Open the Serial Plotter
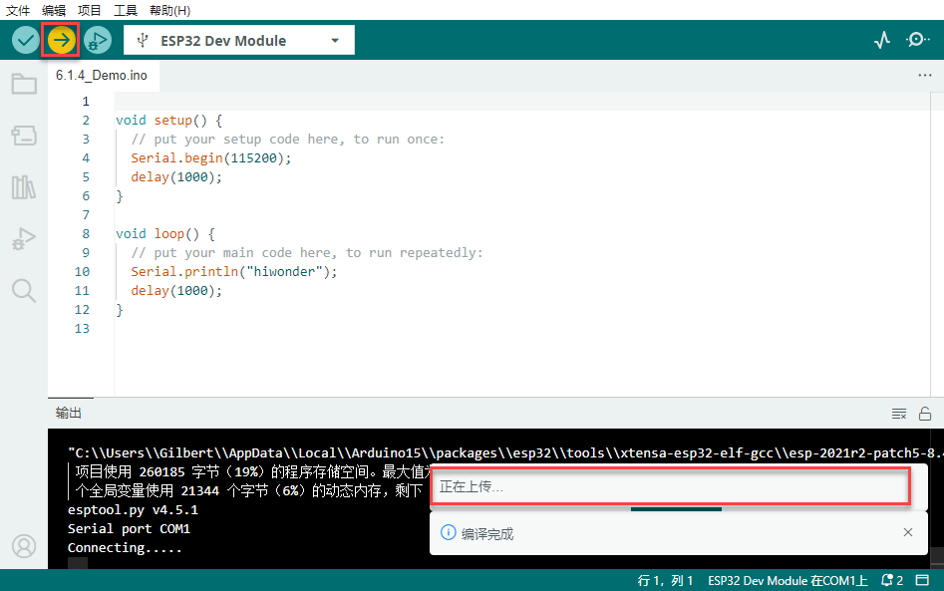 pyautogui.click(x=881, y=41)
